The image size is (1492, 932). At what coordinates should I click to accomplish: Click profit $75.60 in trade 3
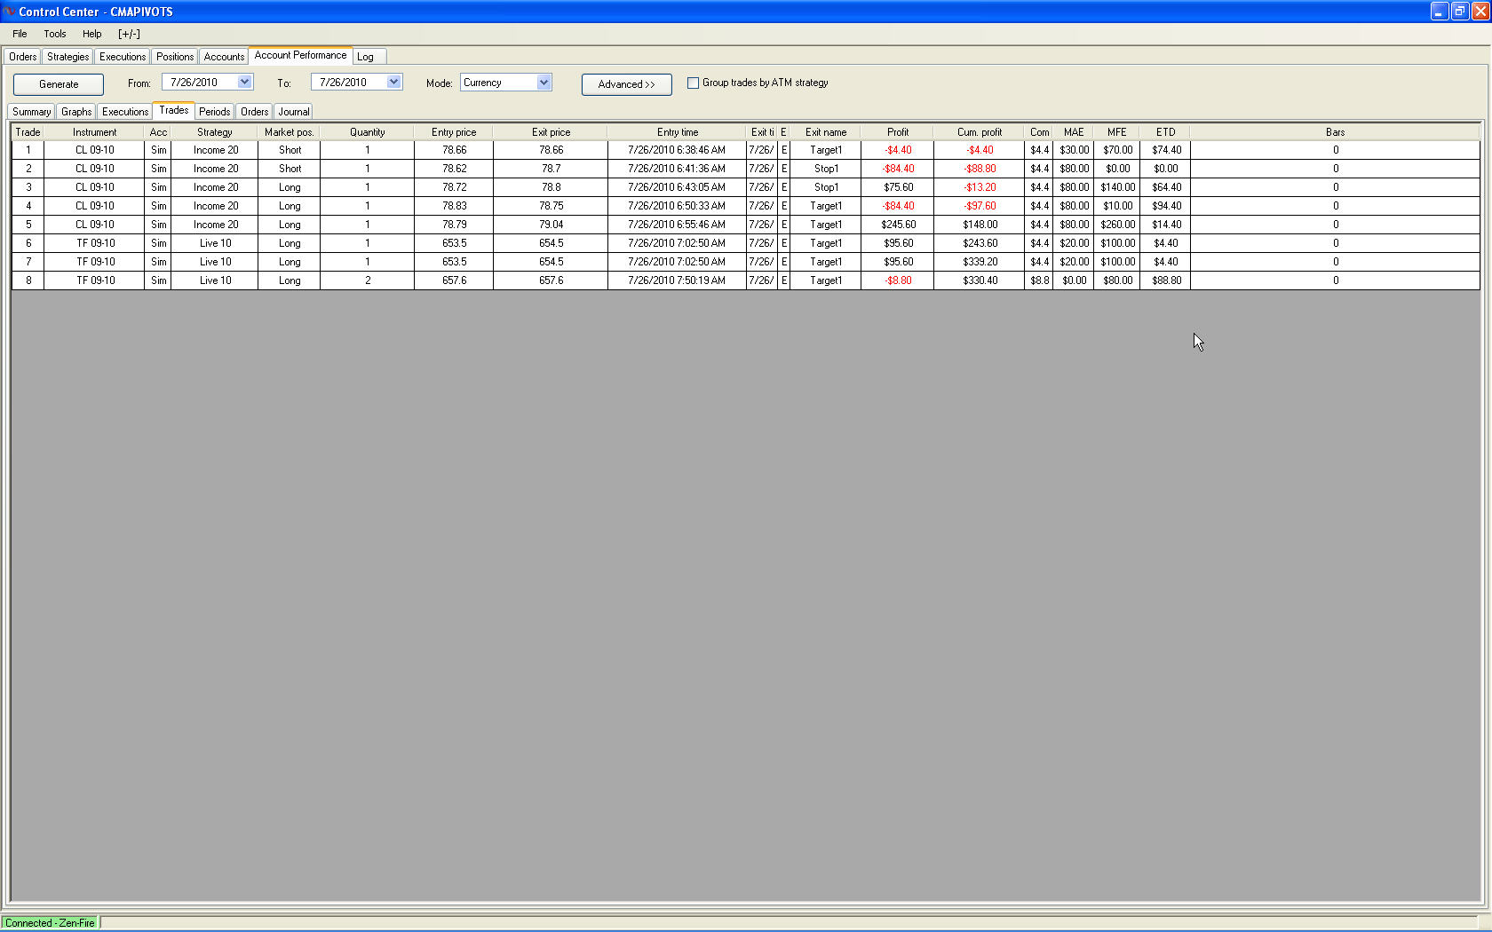pyautogui.click(x=898, y=187)
